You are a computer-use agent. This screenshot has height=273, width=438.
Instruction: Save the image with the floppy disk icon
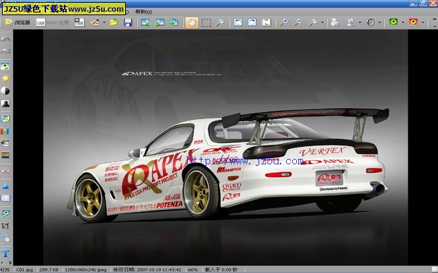(x=128, y=23)
